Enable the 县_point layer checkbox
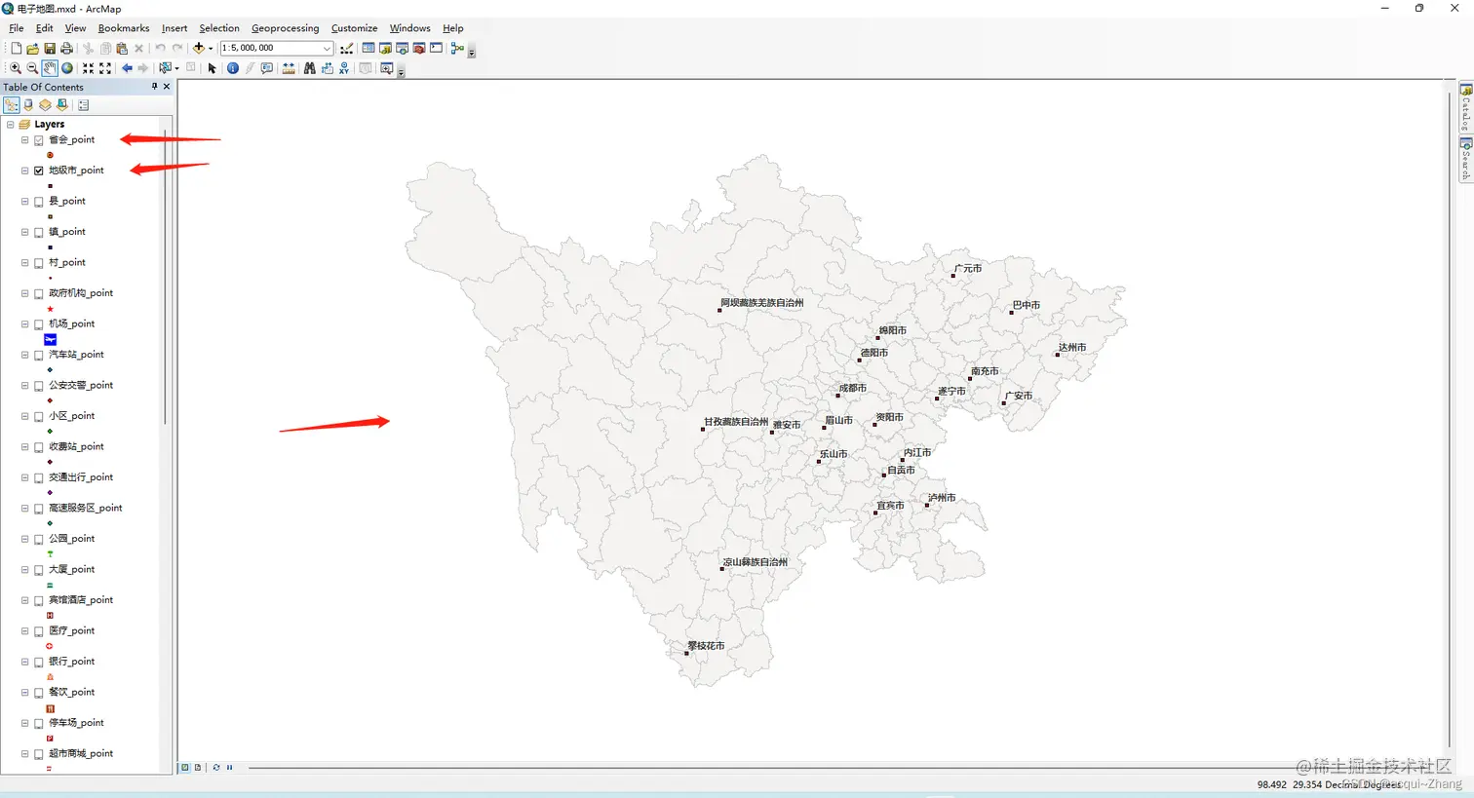 tap(39, 202)
